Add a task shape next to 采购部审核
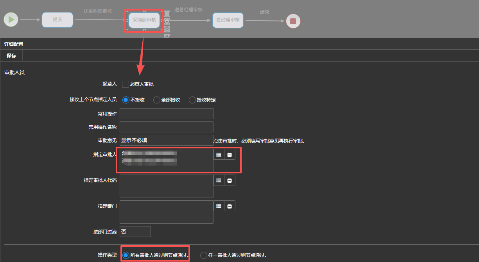 tap(167, 14)
